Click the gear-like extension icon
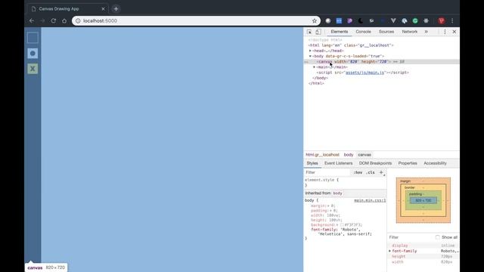Image resolution: width=484 pixels, height=272 pixels. 426,20
